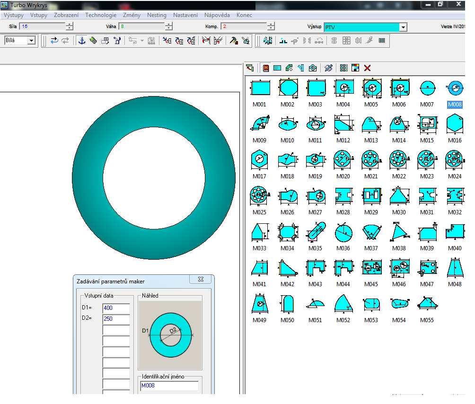Decrease the Váha value with down arrow
Screen dimensions: 475x404
[x=169, y=28]
